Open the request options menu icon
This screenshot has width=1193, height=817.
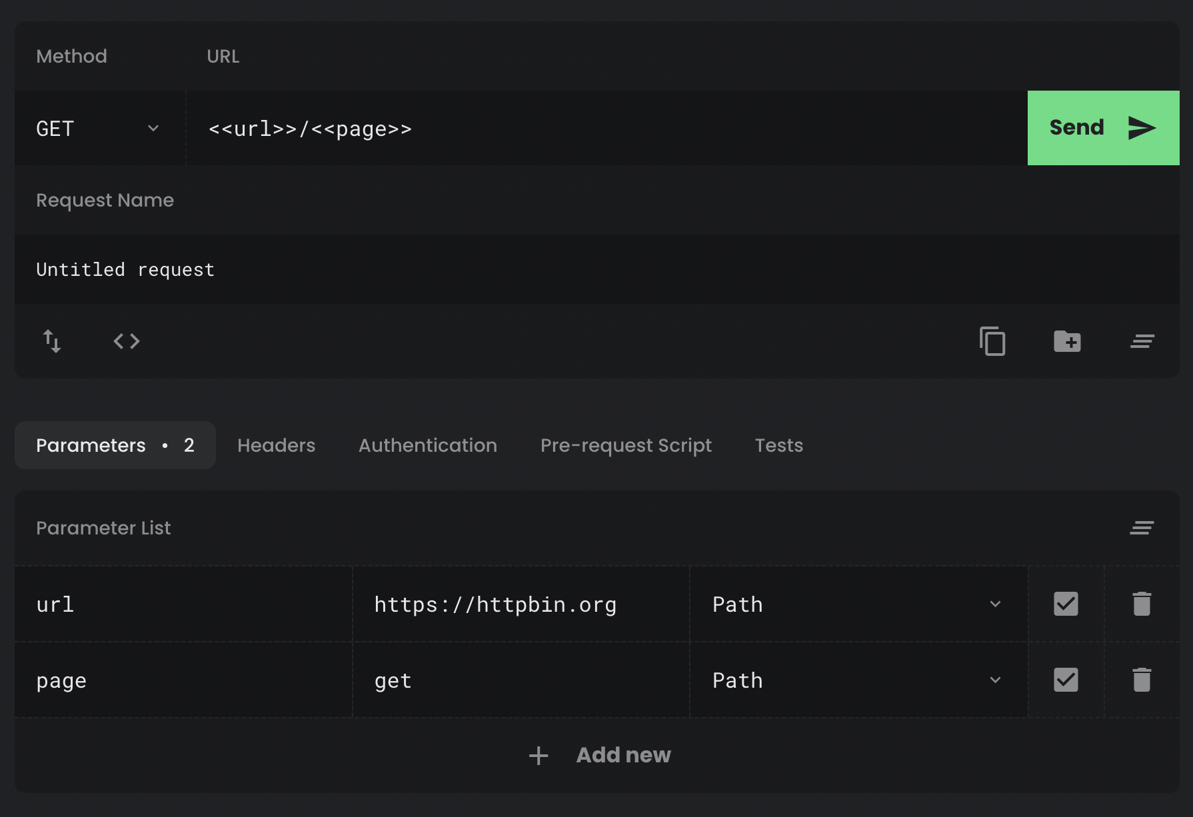pyautogui.click(x=1142, y=341)
